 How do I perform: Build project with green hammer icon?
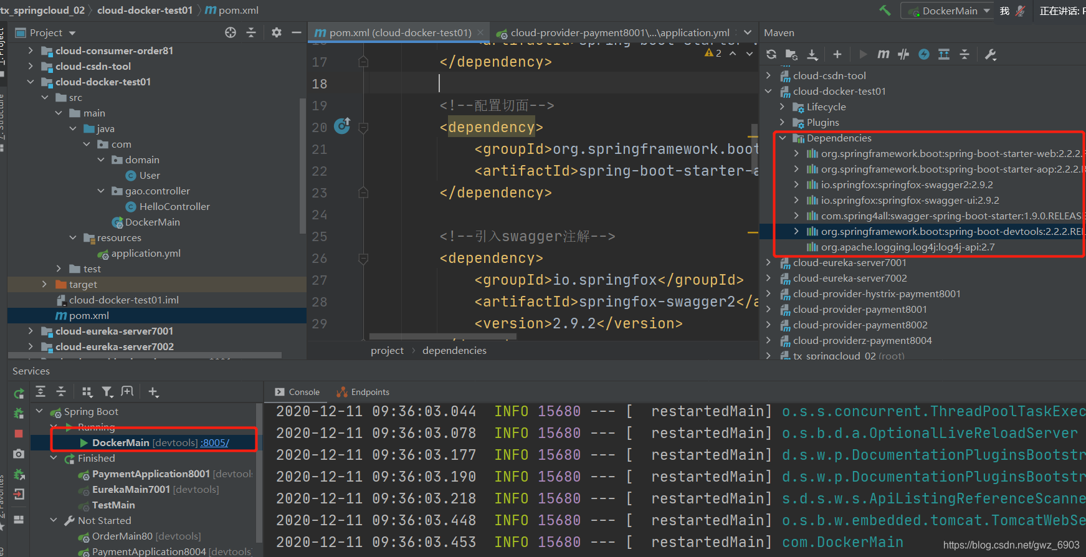[885, 10]
